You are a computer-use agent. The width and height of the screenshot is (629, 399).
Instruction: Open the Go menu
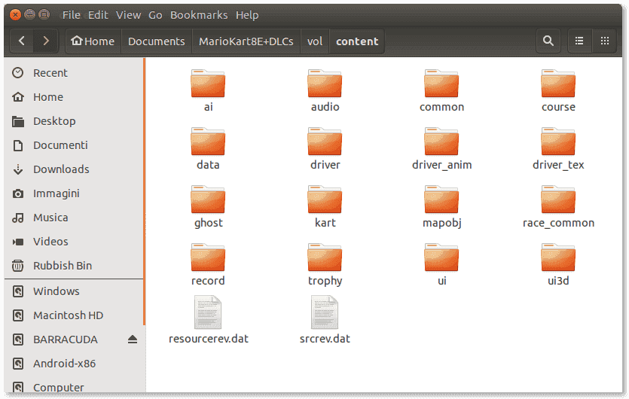point(155,15)
